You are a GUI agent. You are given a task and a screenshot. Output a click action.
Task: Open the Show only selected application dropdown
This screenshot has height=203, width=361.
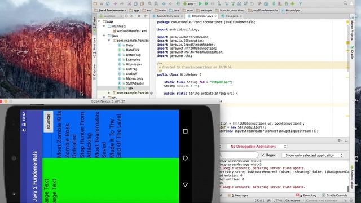tap(313, 155)
